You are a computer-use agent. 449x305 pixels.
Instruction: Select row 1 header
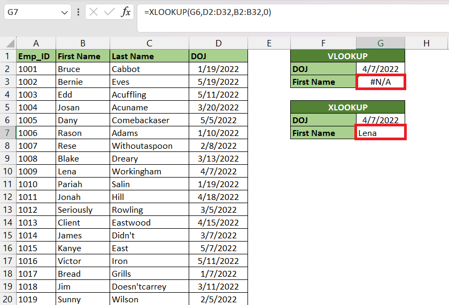(7, 56)
